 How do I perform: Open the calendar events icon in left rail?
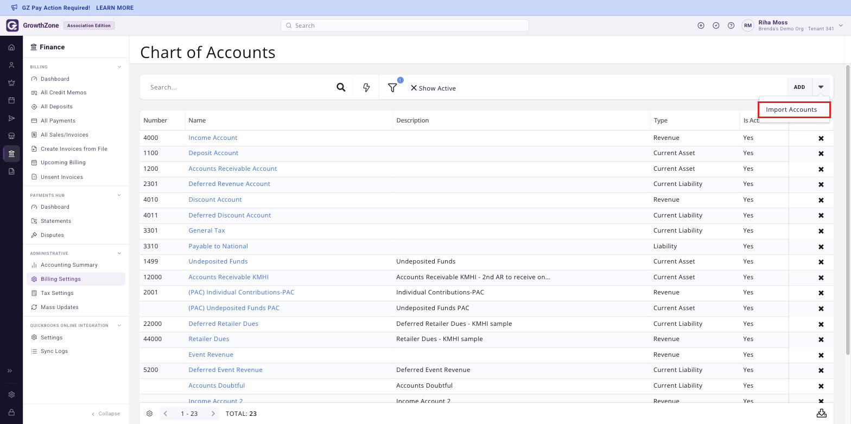point(11,100)
